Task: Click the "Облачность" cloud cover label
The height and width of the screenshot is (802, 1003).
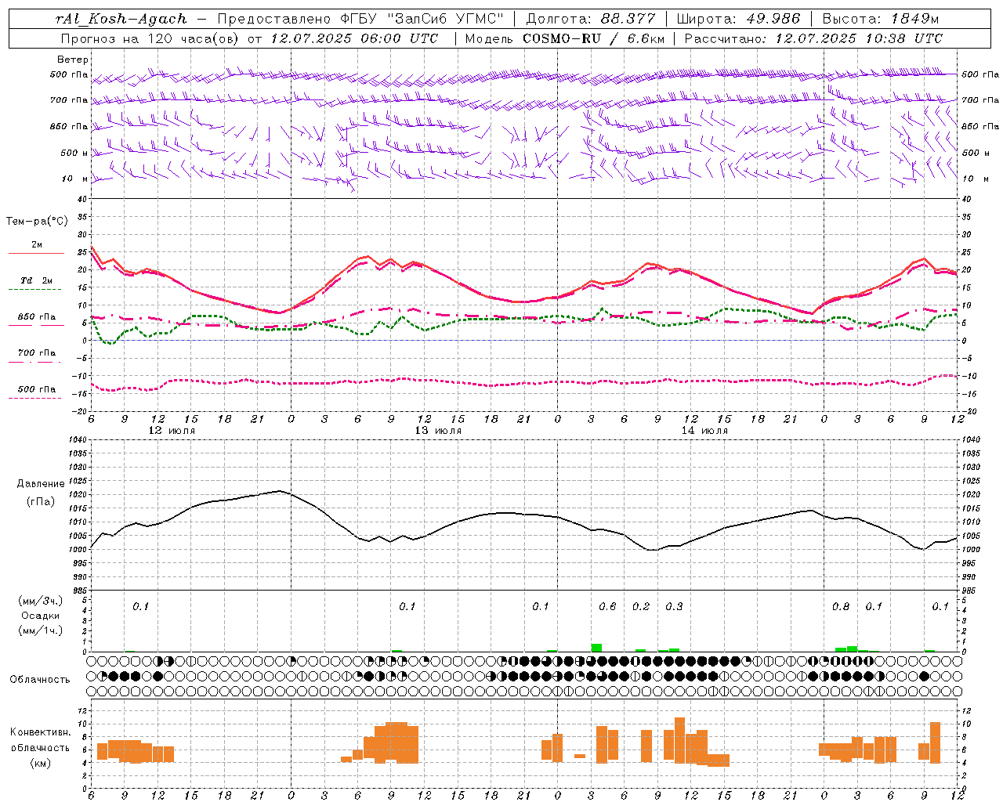Action: click(x=39, y=680)
